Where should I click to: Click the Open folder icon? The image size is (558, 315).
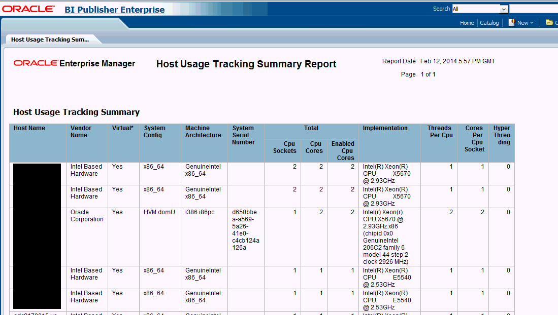549,22
